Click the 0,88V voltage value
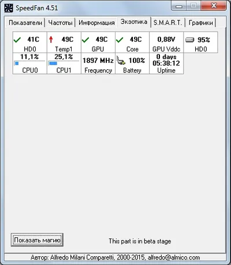Image resolution: width=231 pixels, height=265 pixels. tap(166, 39)
